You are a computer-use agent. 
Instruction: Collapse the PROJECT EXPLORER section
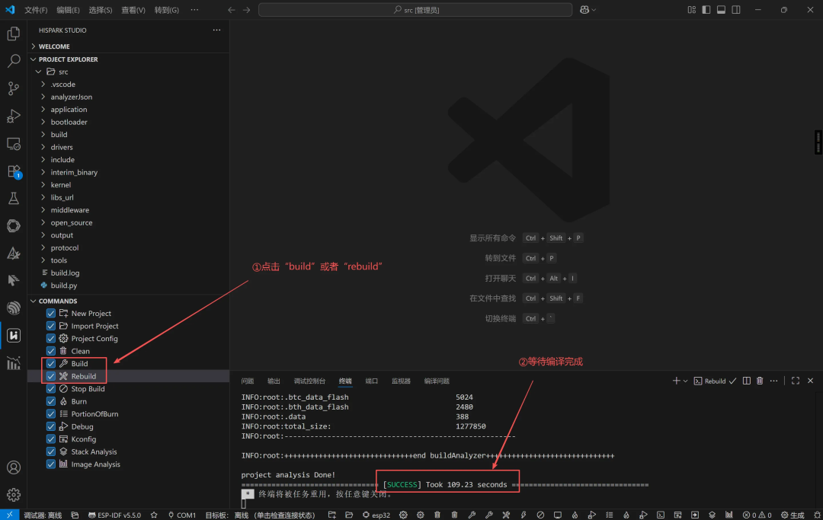tap(129, 59)
